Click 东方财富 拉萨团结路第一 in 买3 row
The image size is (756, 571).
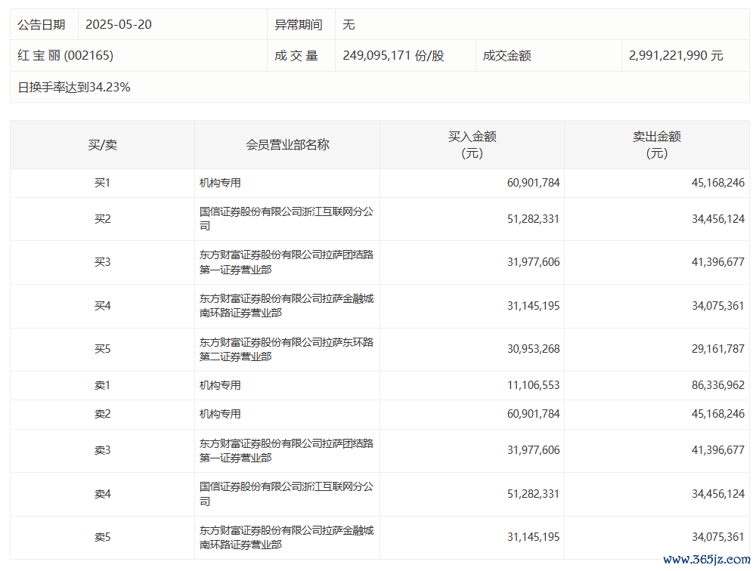click(x=287, y=262)
